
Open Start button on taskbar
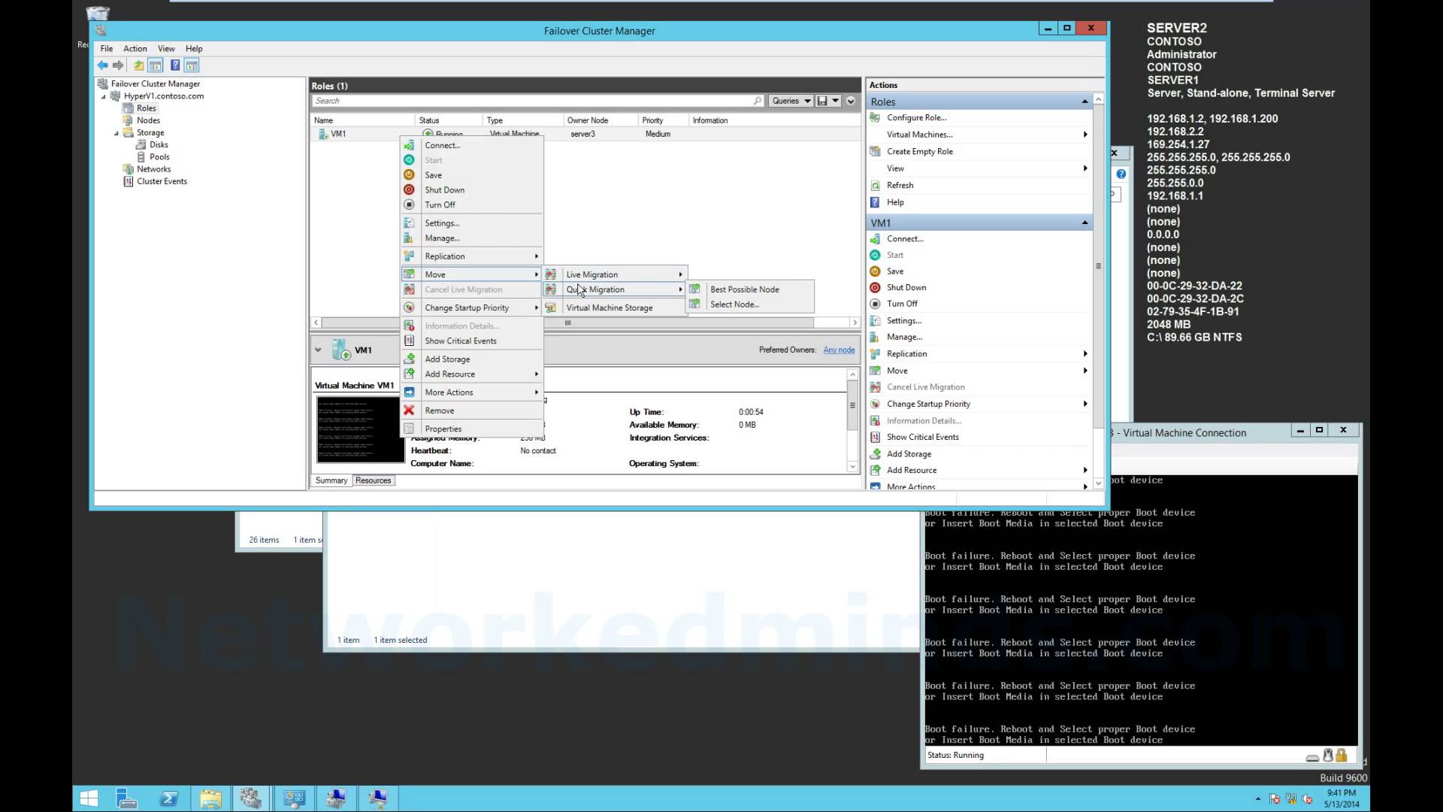pos(89,798)
